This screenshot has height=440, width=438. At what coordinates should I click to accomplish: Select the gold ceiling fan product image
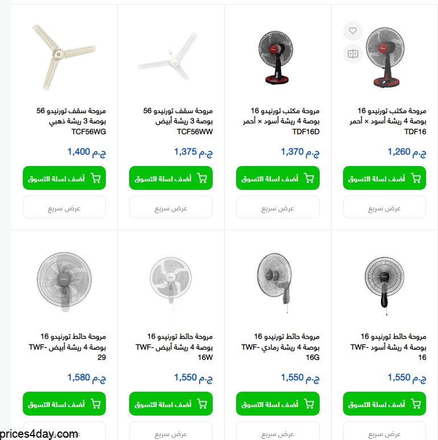coord(64,57)
